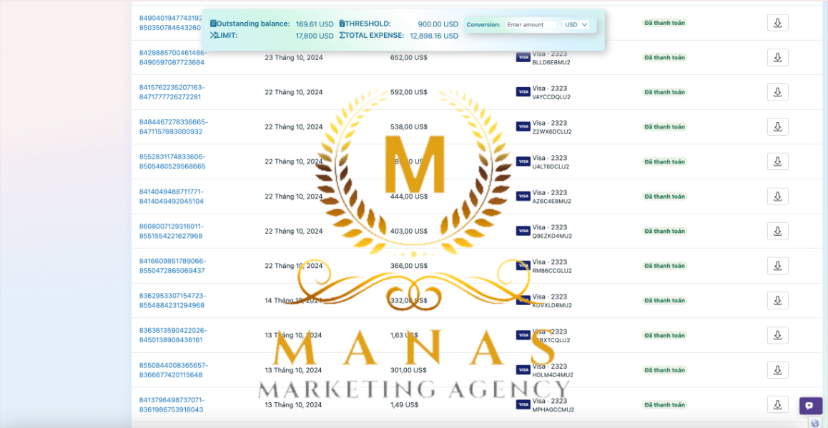
Task: Click the amount 366,00 US$
Action: coord(409,266)
